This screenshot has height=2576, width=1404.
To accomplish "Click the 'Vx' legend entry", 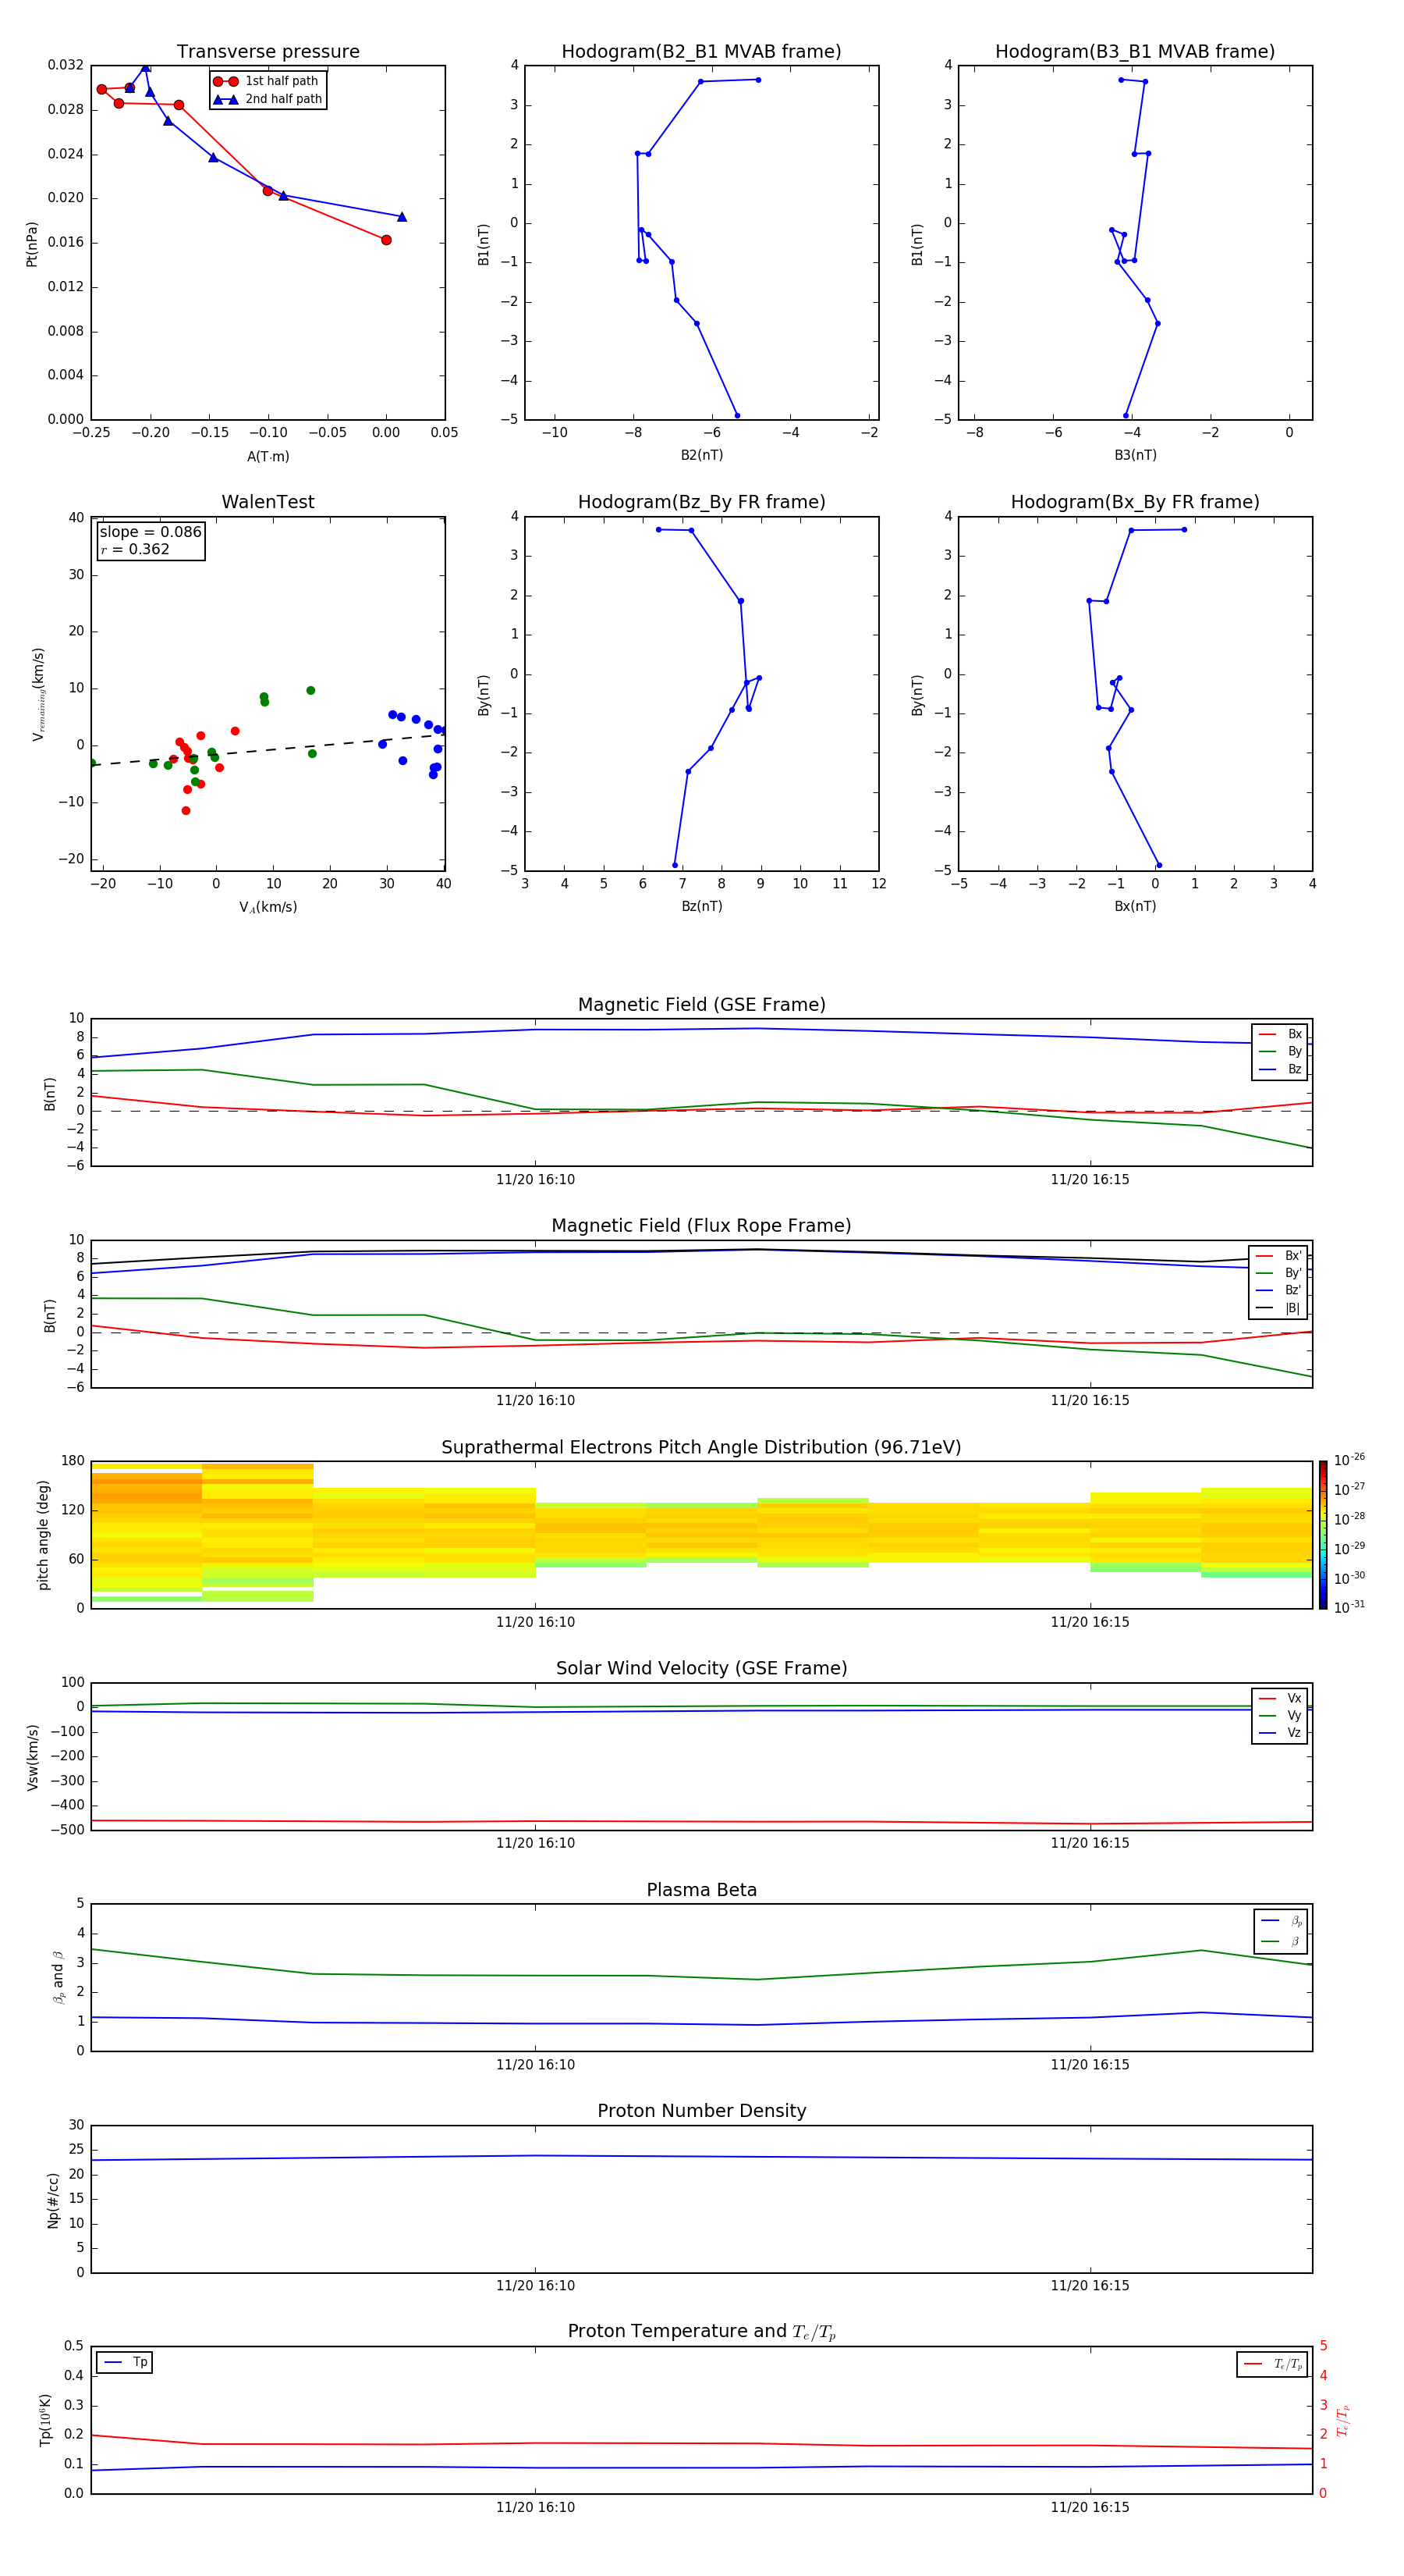I will tap(1280, 1698).
